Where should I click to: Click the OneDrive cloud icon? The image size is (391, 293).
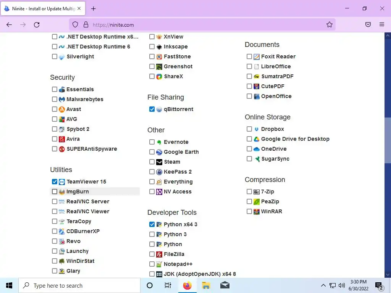click(257, 149)
